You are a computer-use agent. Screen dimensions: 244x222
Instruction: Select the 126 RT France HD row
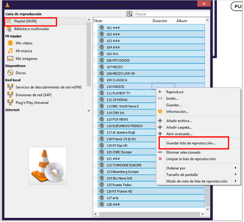tap(151, 191)
